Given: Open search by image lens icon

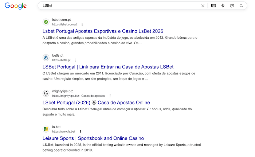Looking at the screenshot, I should (x=232, y=6).
